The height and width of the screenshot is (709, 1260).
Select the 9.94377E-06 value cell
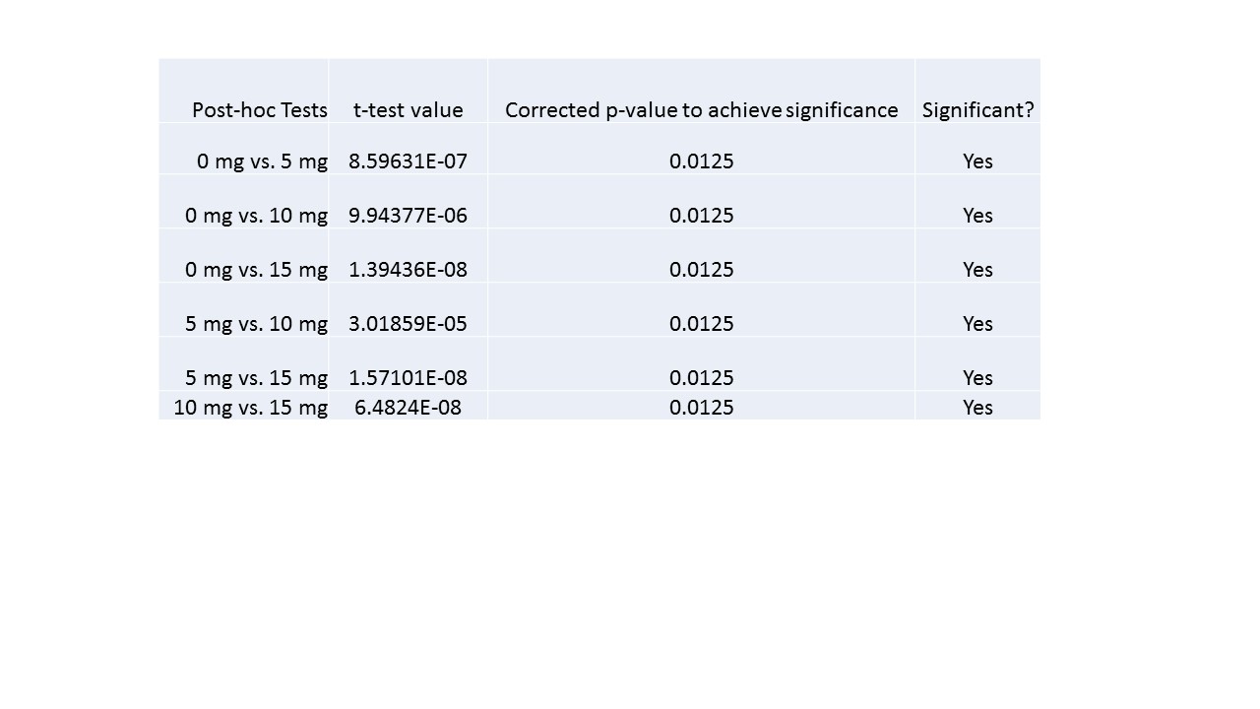click(x=408, y=216)
